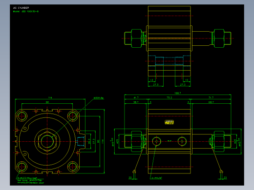This screenshot has width=254, height=190.
Task: Click the '37.5' vertical dimension value
Action: 94,141
